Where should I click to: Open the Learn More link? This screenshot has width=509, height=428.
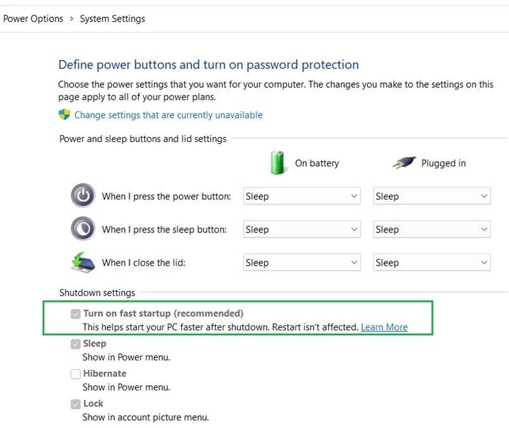click(x=384, y=327)
